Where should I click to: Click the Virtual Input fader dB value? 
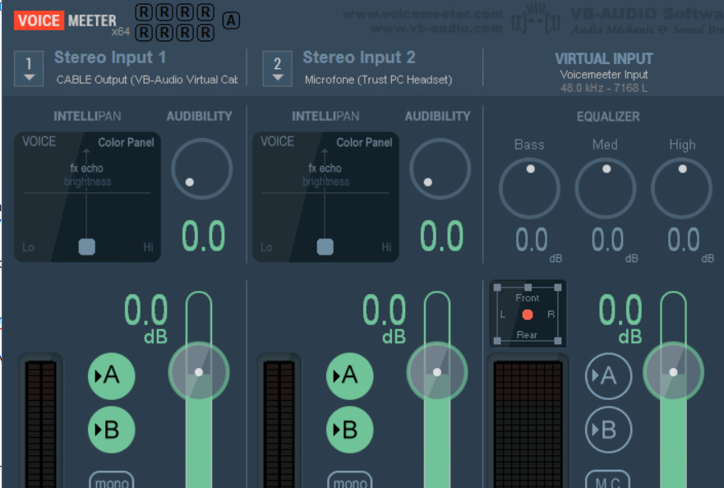pos(620,319)
